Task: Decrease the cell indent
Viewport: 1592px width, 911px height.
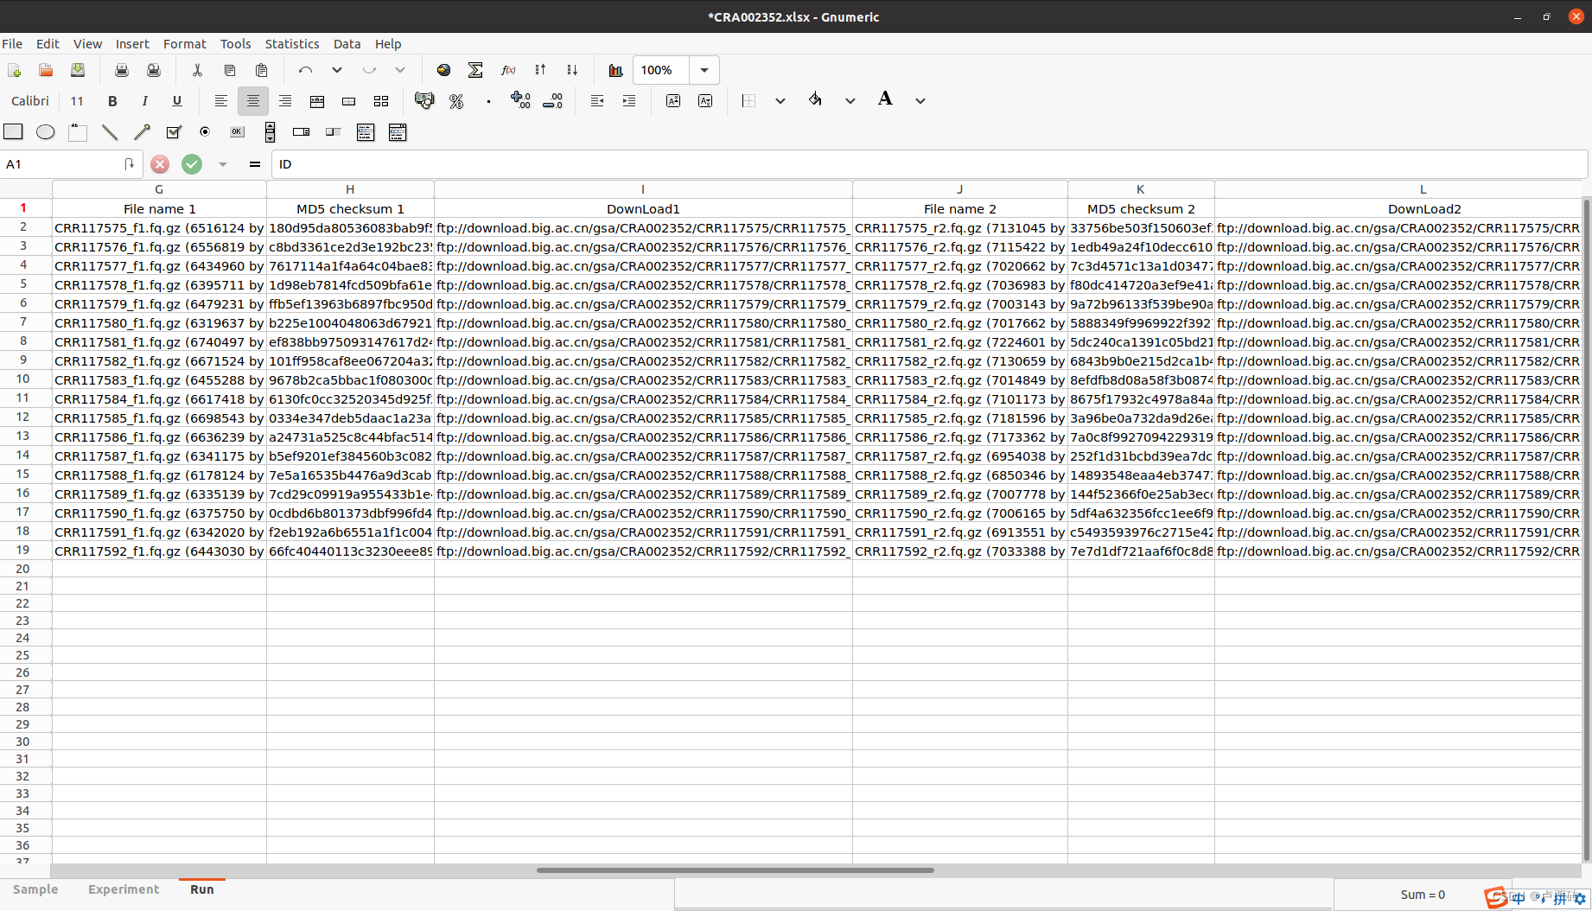Action: click(x=597, y=101)
